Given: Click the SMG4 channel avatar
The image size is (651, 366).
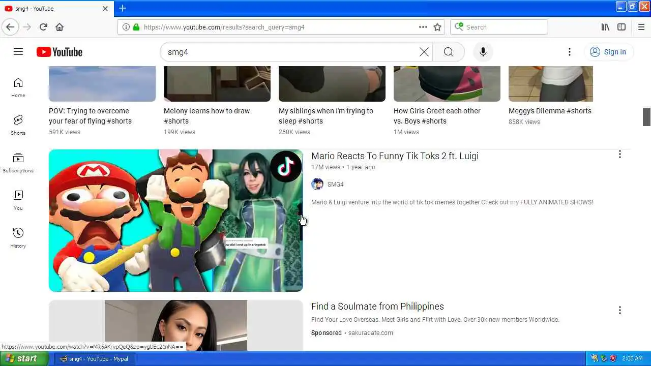Looking at the screenshot, I should coord(317,184).
